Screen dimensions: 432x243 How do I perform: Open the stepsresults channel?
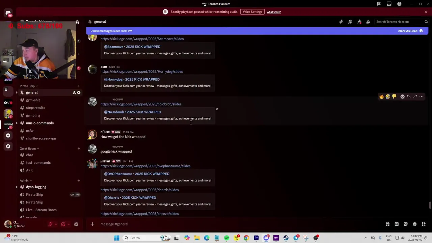coord(35,108)
